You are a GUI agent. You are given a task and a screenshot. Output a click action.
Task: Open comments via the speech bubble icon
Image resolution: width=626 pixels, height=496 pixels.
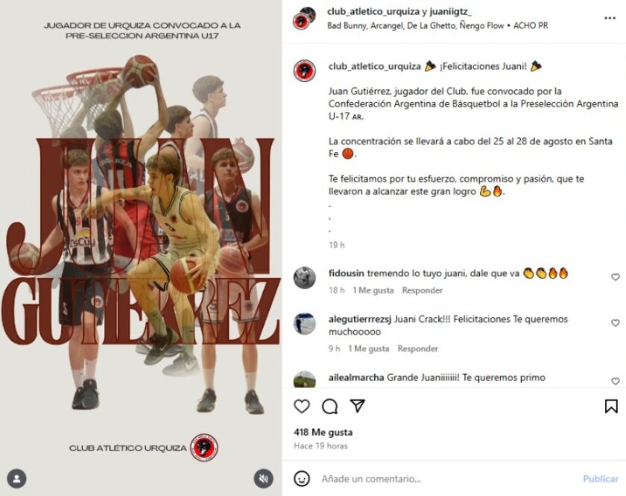pos(329,406)
